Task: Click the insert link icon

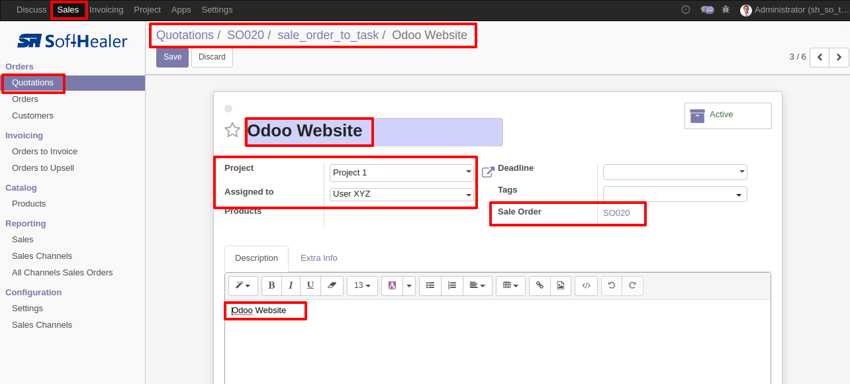Action: (x=540, y=285)
